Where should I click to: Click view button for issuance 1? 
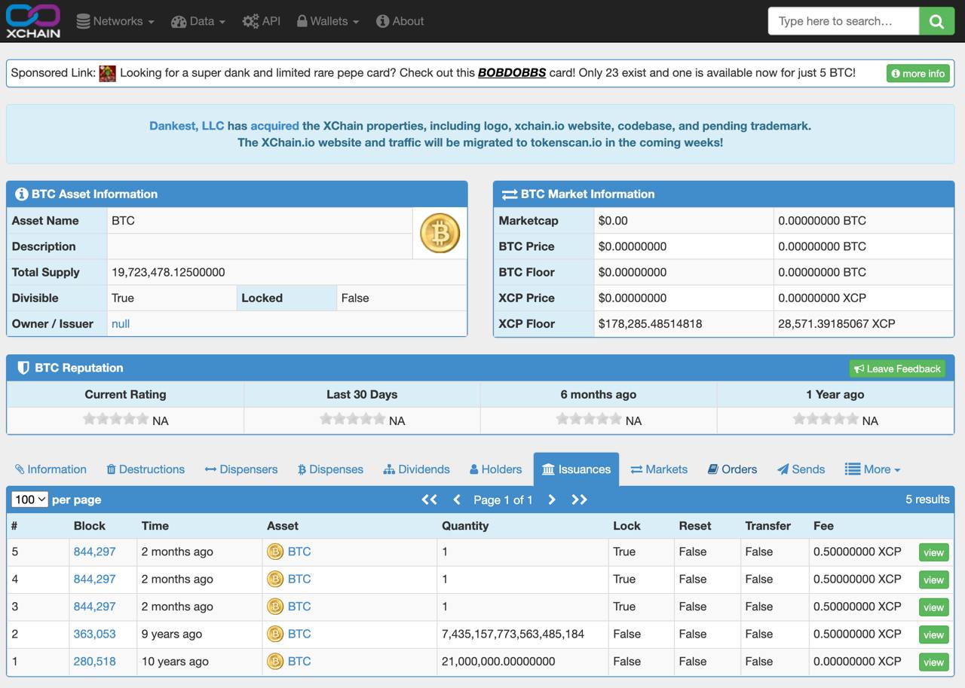click(x=933, y=662)
